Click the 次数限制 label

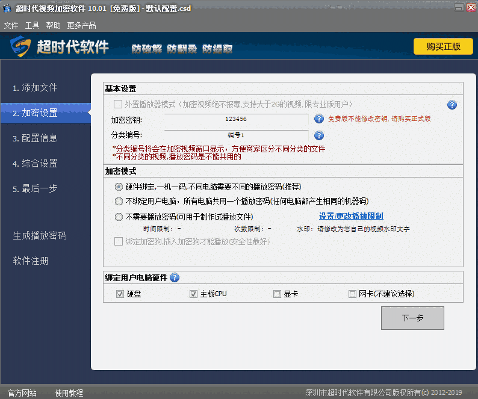249,229
